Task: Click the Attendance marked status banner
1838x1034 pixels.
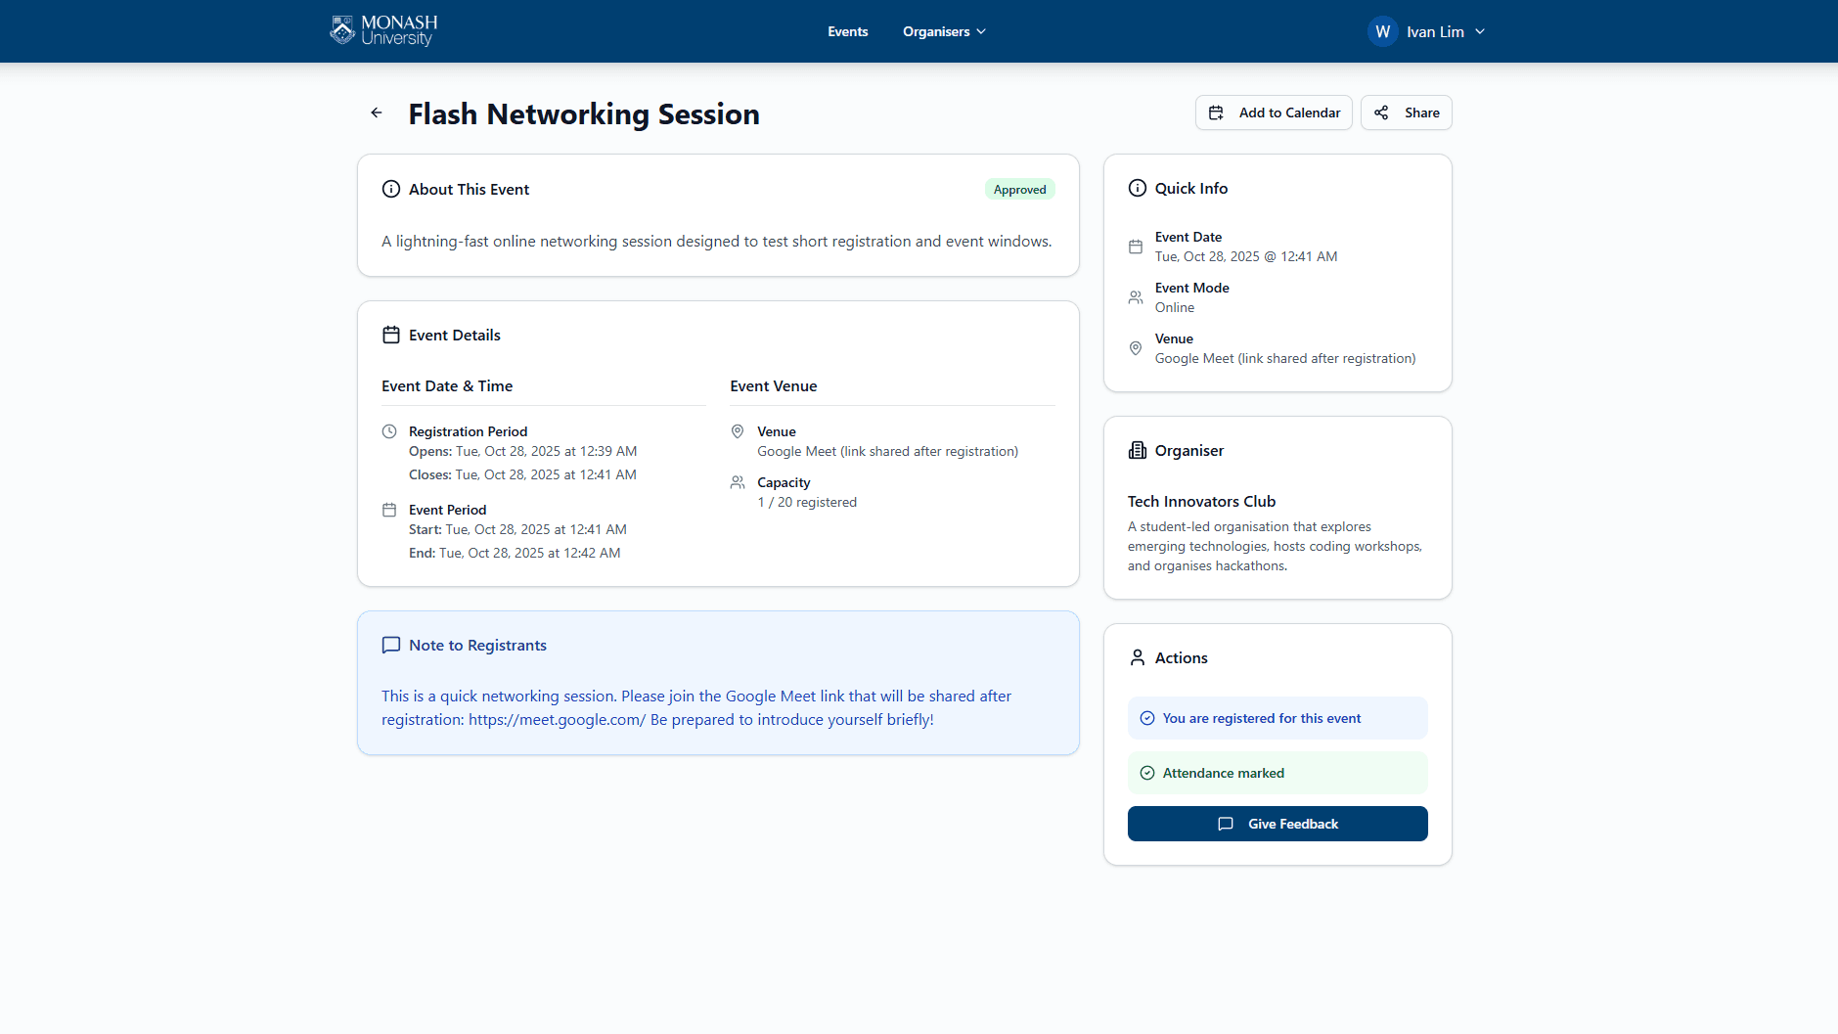Action: click(1277, 773)
